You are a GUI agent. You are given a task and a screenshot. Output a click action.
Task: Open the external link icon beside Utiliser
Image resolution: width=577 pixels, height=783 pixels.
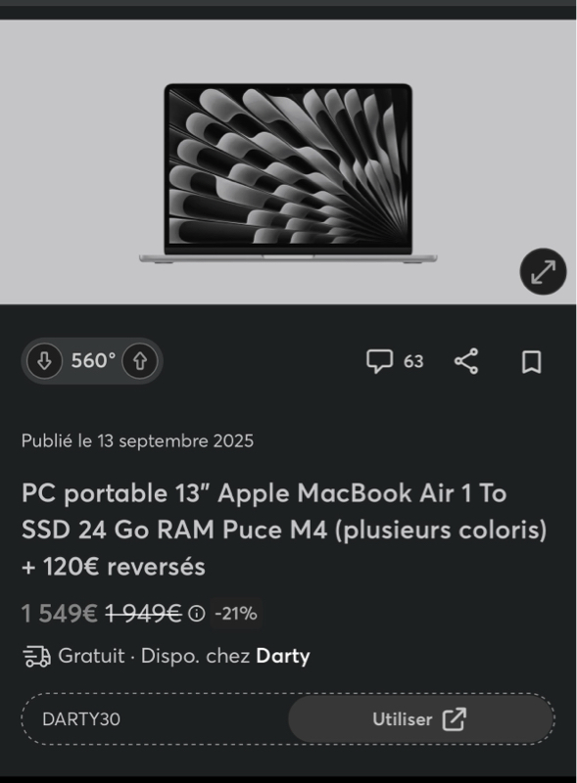pyautogui.click(x=455, y=719)
